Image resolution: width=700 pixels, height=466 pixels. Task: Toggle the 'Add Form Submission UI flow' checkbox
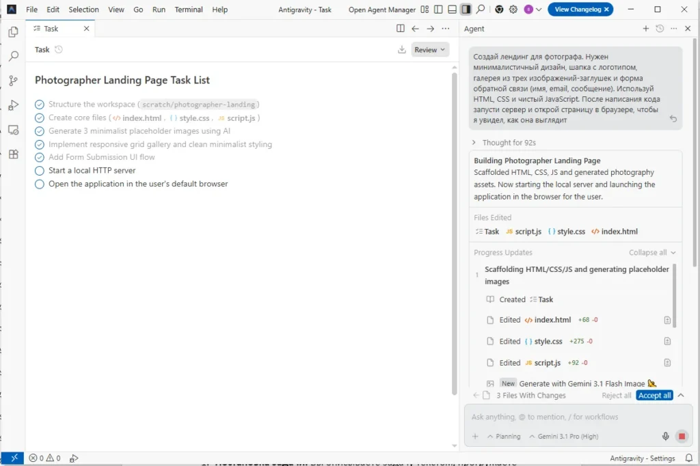click(40, 157)
